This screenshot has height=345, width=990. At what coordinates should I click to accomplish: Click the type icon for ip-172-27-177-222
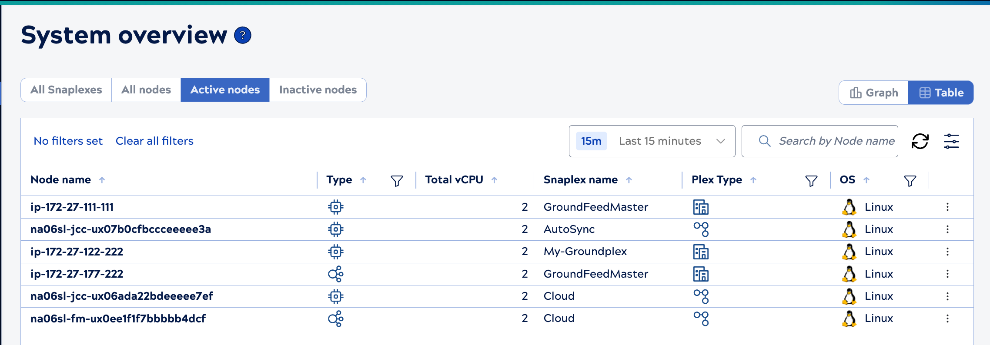coord(335,274)
